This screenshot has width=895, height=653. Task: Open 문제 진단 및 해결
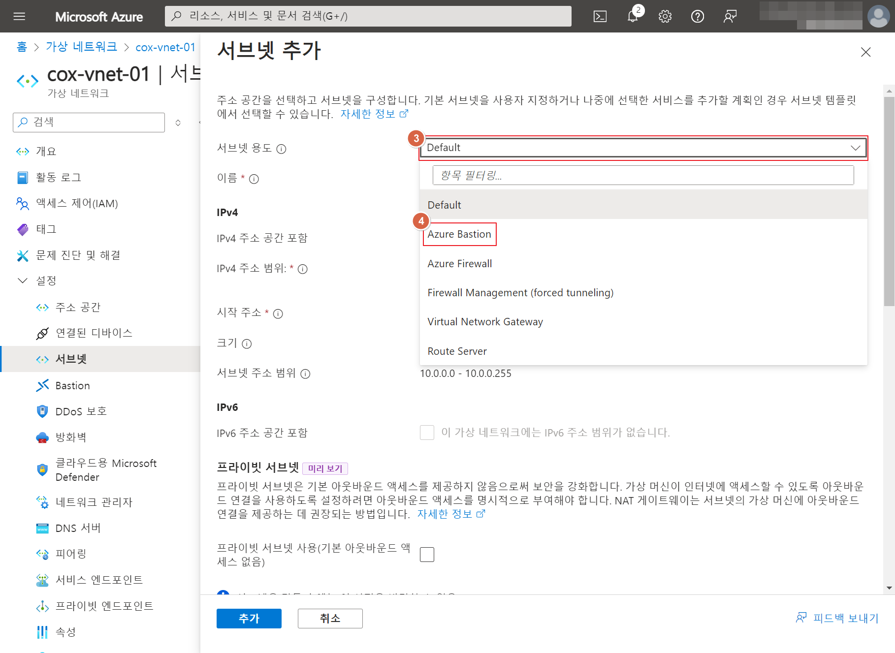(x=78, y=255)
